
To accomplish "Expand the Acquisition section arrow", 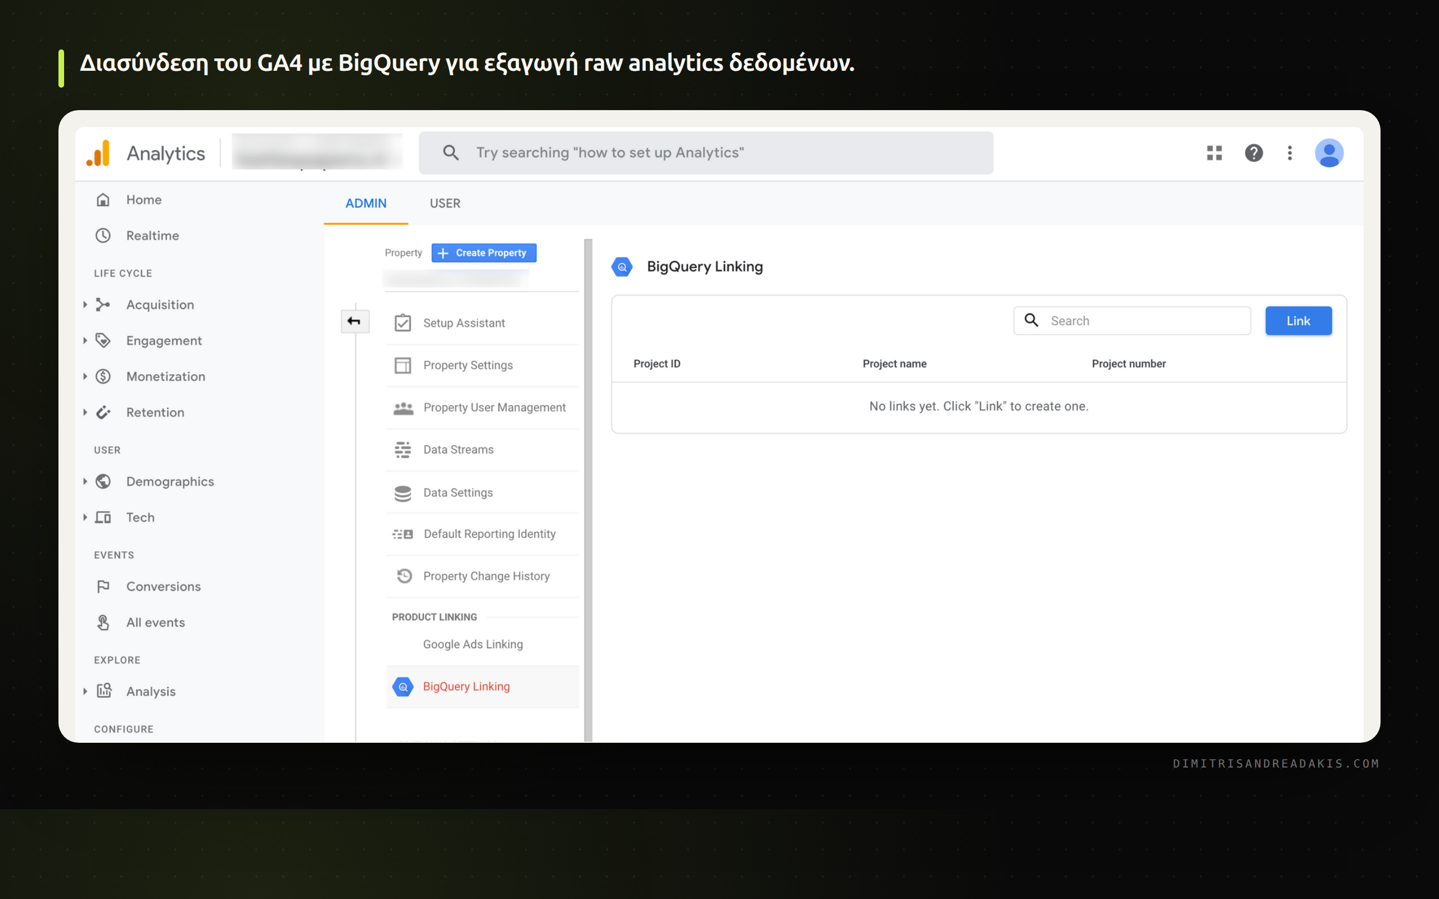I will (x=85, y=305).
